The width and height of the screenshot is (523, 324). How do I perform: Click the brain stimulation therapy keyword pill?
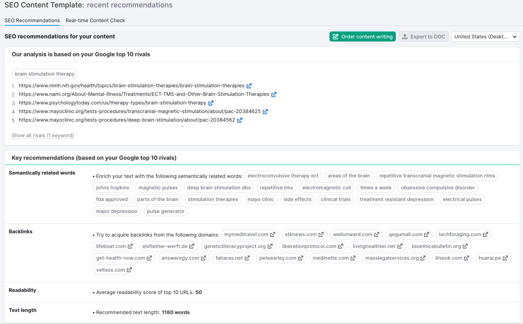click(44, 73)
